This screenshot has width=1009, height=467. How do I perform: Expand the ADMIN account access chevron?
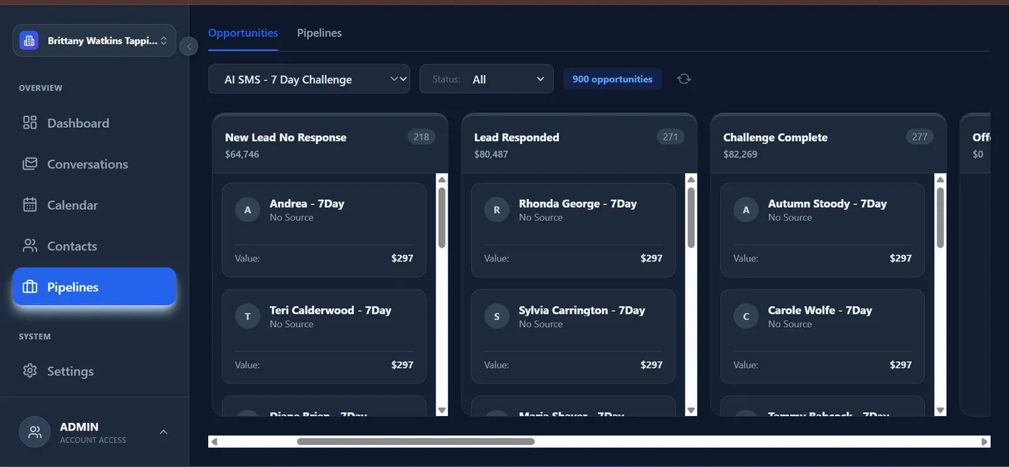pyautogui.click(x=163, y=432)
